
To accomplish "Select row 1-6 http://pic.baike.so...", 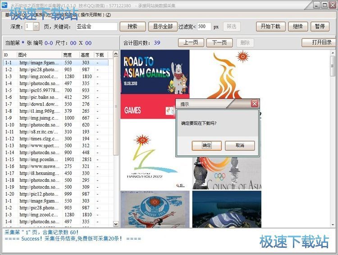I will pos(56,97).
